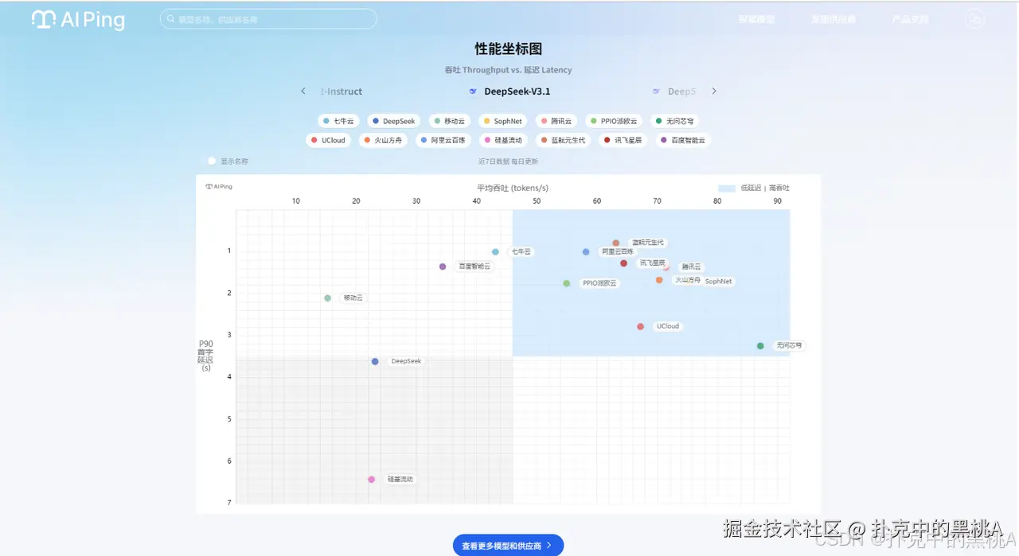Click the 性能坐标图 heading
The height and width of the screenshot is (556, 1019).
point(509,49)
